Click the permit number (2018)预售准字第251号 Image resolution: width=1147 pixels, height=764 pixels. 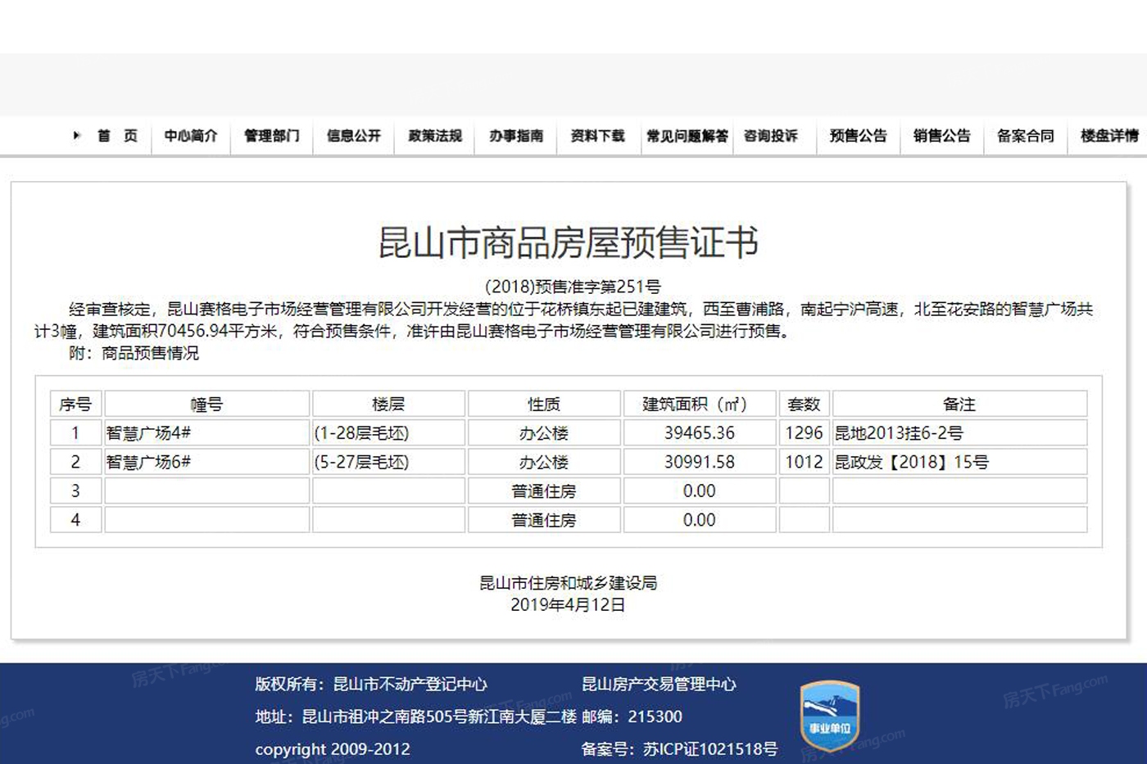tap(573, 287)
